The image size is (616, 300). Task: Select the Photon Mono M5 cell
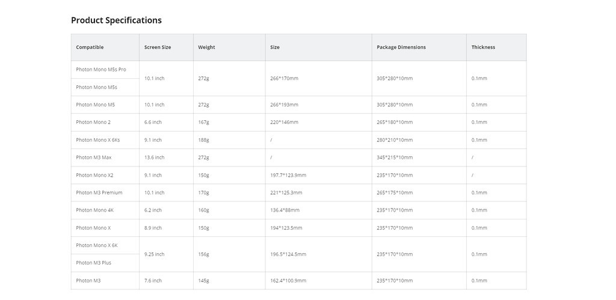(x=105, y=105)
